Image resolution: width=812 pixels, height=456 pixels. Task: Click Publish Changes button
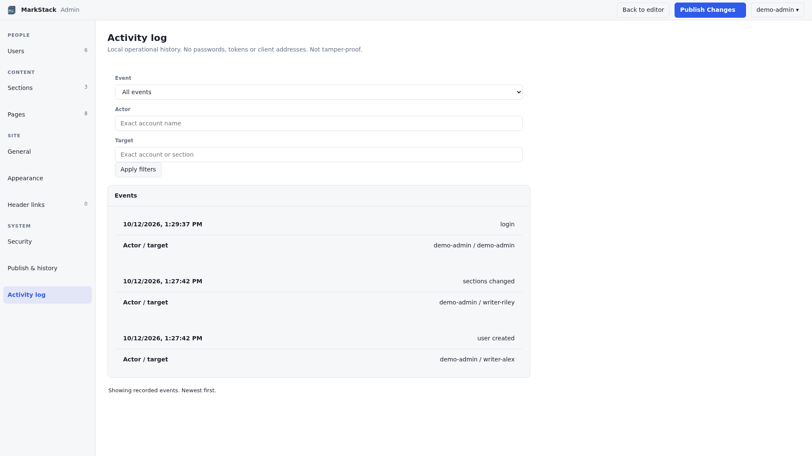[710, 10]
